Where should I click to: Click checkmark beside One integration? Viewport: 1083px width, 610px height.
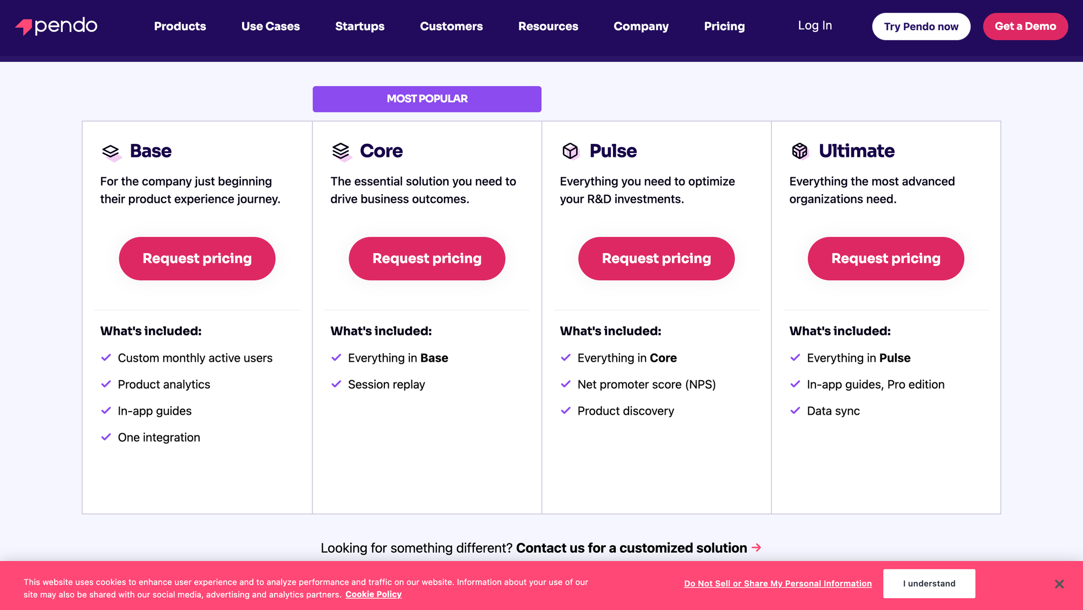coord(106,437)
